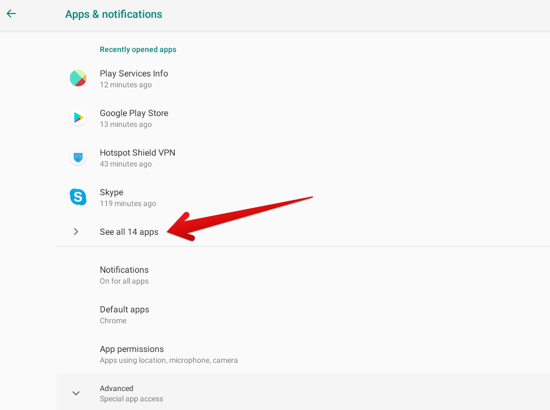Click the 'On for all apps' subtitle
The height and width of the screenshot is (410, 550).
point(124,281)
